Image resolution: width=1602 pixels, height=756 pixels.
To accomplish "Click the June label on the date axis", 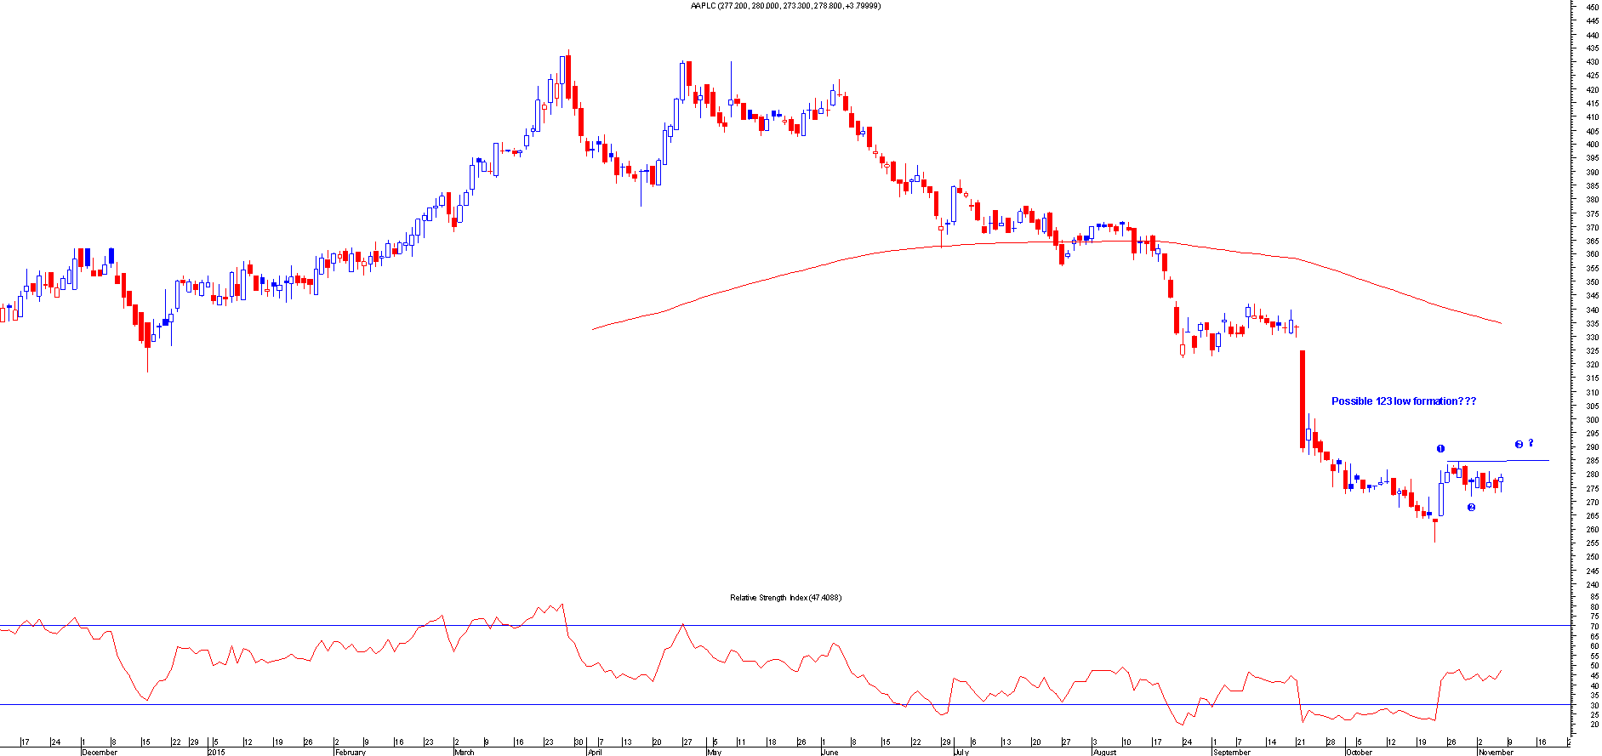I will click(830, 752).
